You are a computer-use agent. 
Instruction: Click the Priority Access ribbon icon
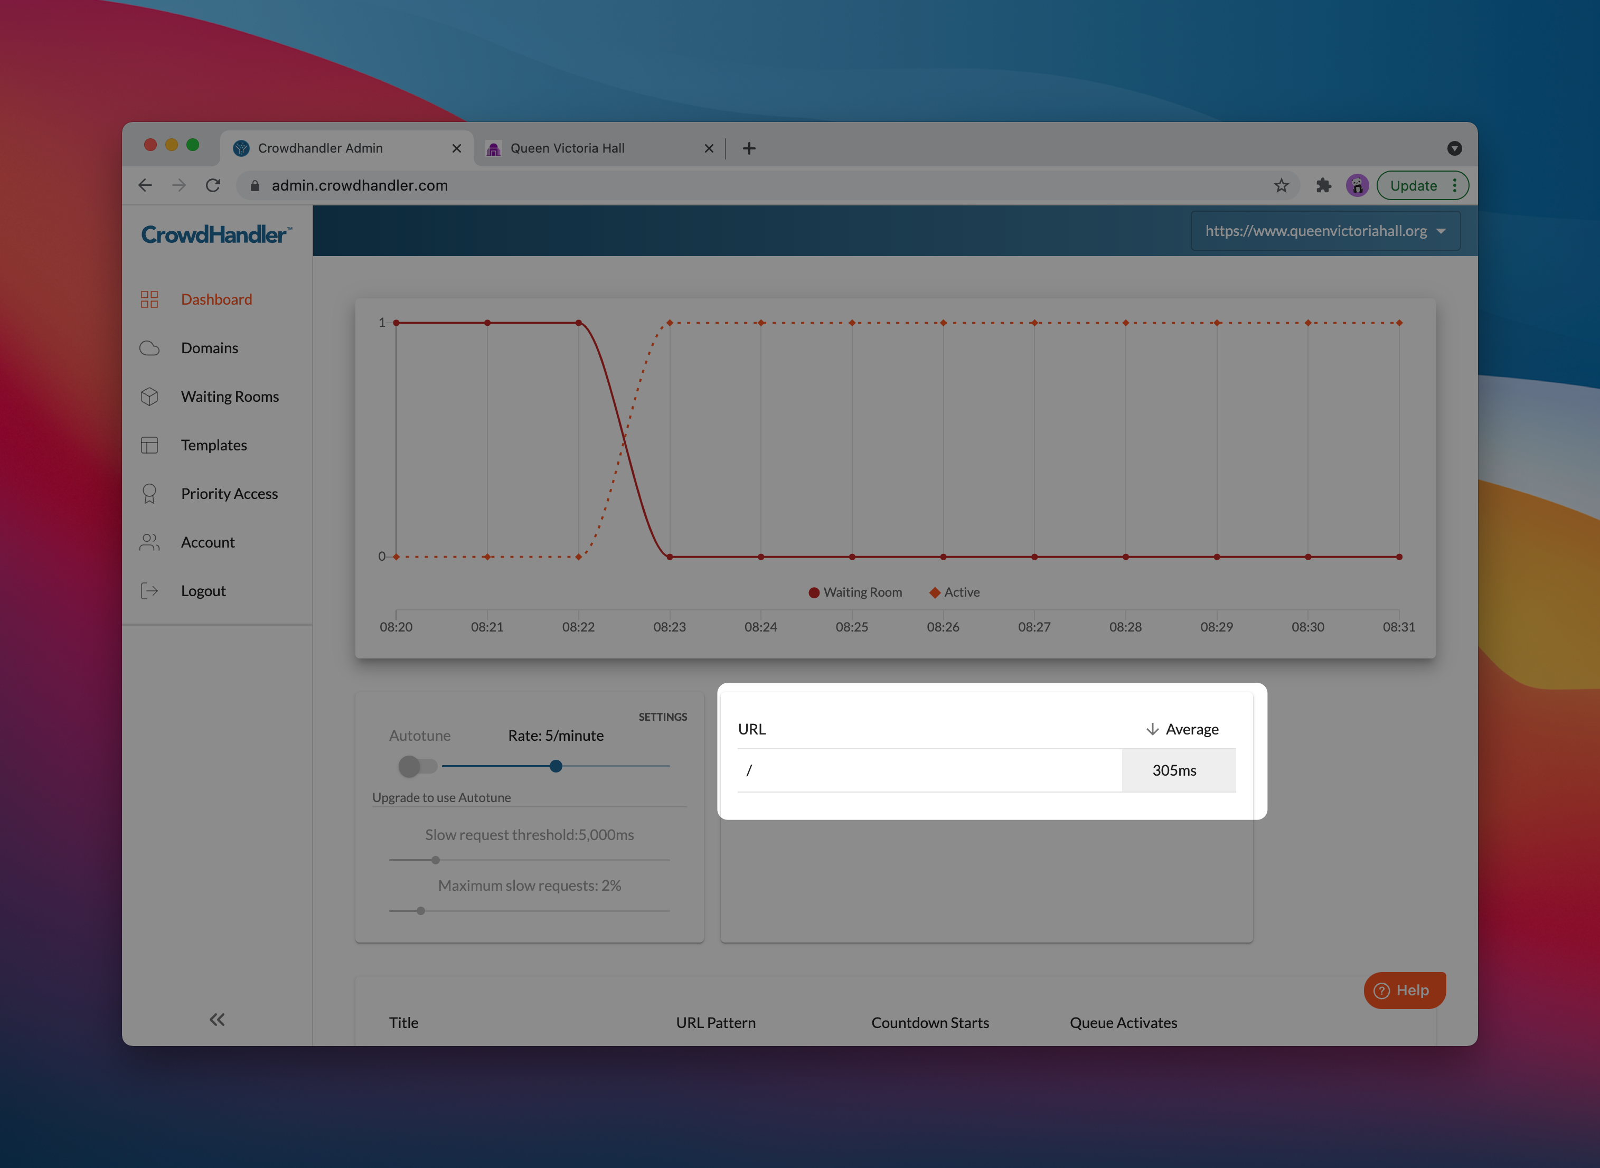point(149,494)
